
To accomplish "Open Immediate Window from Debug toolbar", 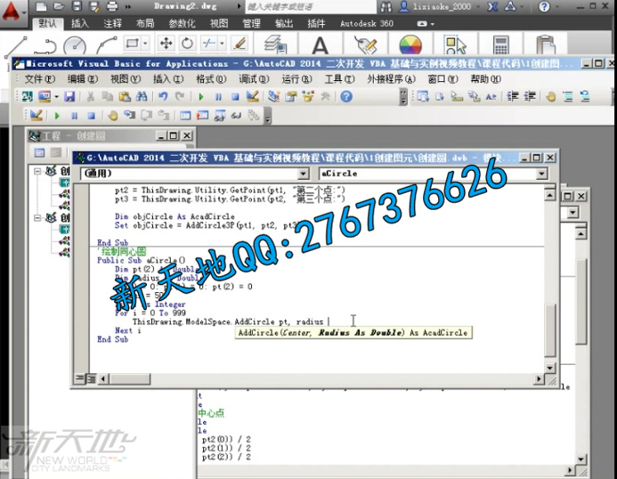I will (202, 116).
